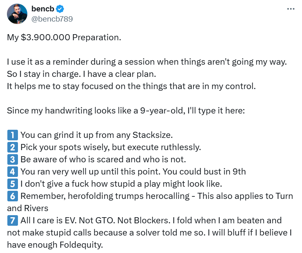Click the number 3 keycap emoji

point(12,159)
